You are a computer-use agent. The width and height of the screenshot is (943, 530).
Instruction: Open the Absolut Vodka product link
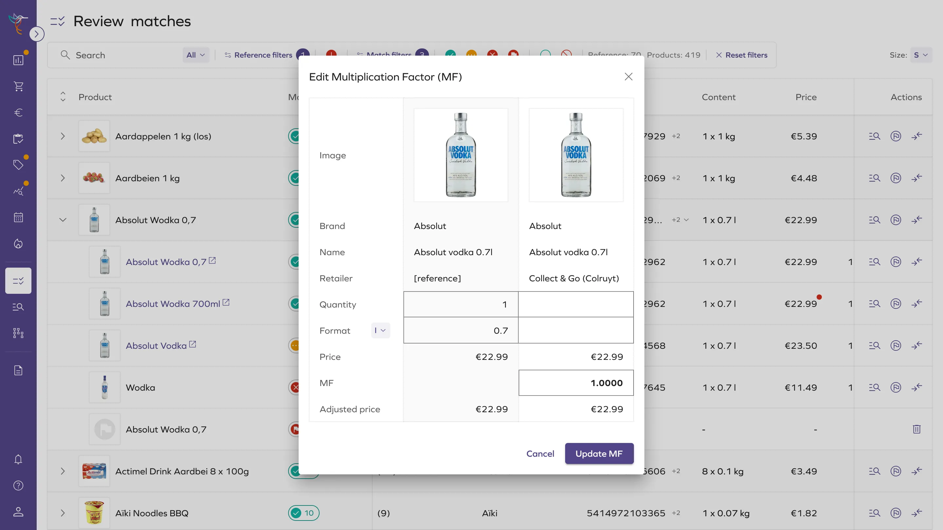click(x=161, y=345)
